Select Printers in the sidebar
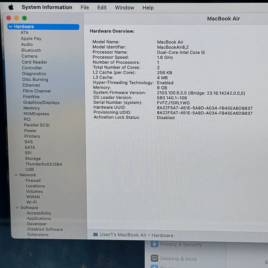 coord(32,136)
